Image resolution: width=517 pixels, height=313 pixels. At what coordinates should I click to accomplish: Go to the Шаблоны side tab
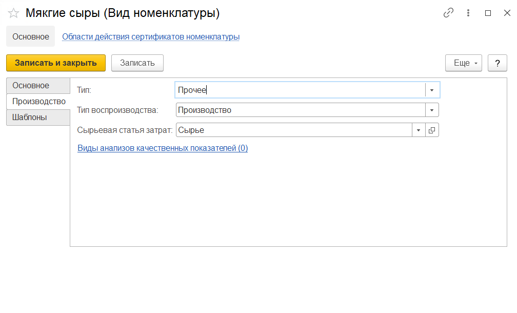(x=30, y=118)
